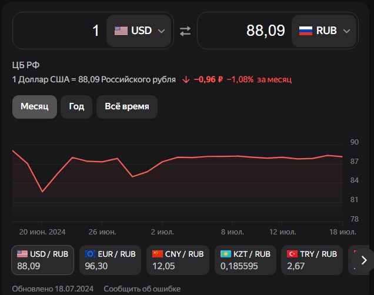The image size is (374, 295).
Task: Click the red down arrow change indicator
Action: (x=186, y=79)
